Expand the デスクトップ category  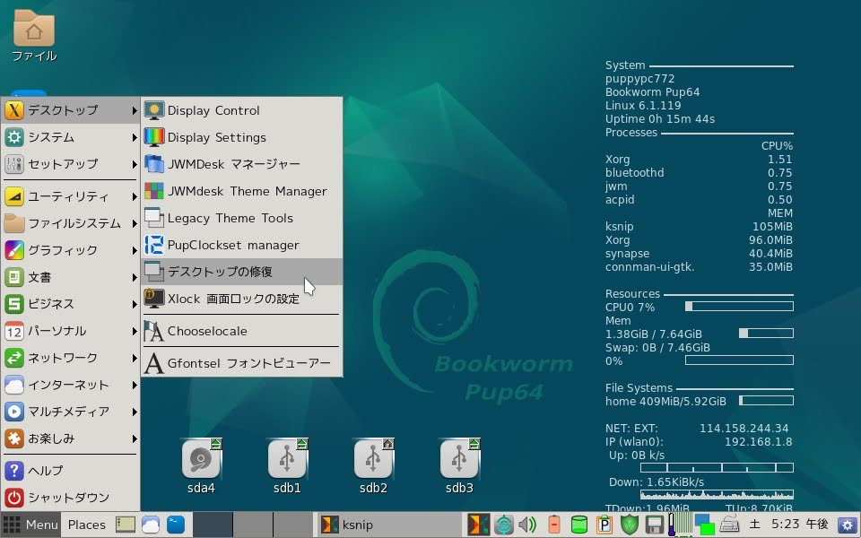(x=70, y=110)
